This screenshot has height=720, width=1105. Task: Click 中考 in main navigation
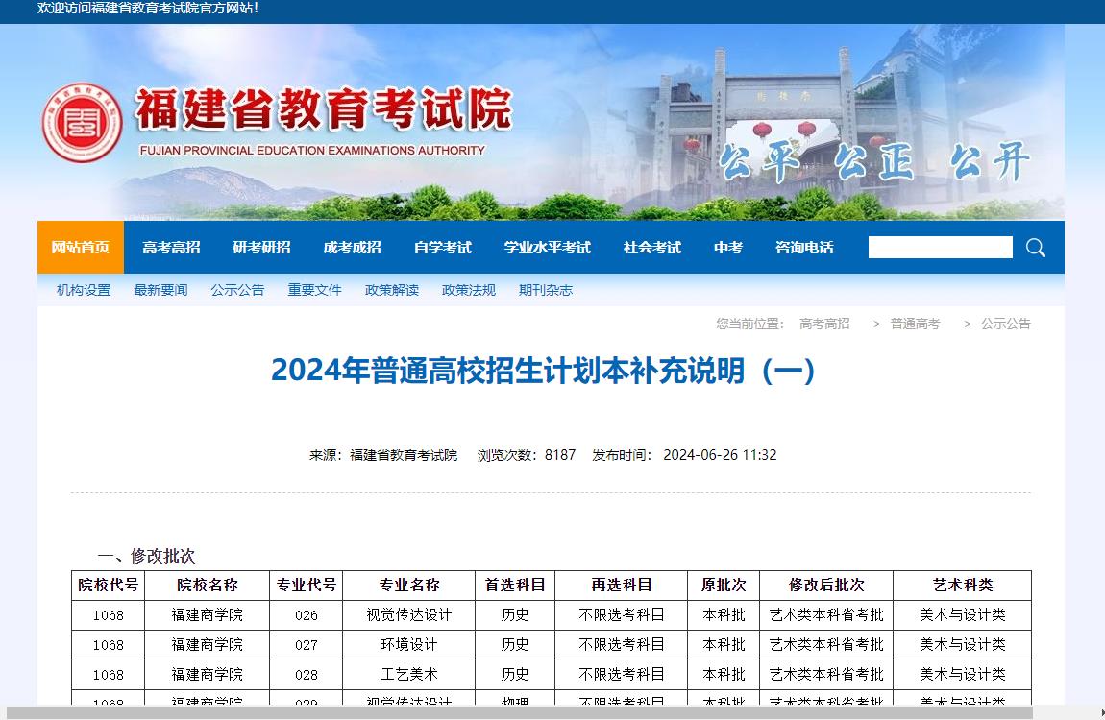(727, 248)
